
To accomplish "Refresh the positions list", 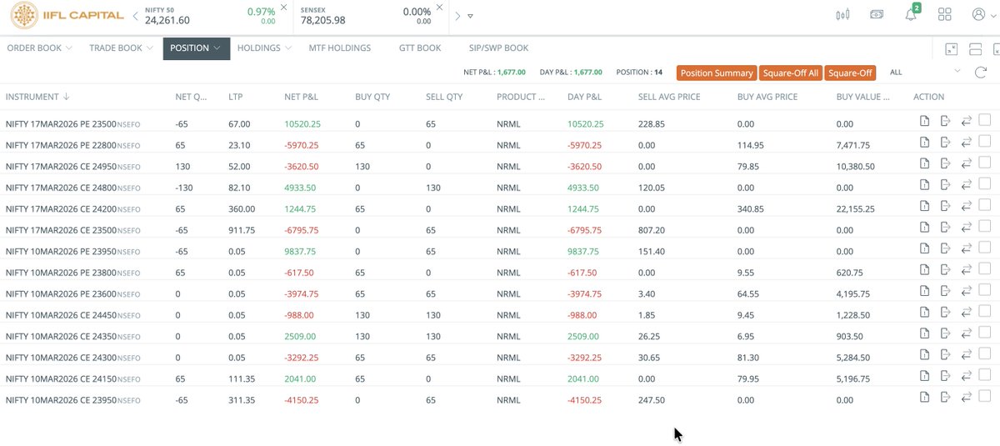I will point(981,73).
